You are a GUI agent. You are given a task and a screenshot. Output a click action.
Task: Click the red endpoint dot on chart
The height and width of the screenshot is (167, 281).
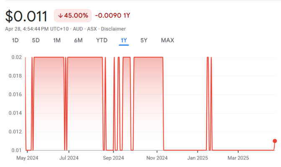click(x=275, y=141)
